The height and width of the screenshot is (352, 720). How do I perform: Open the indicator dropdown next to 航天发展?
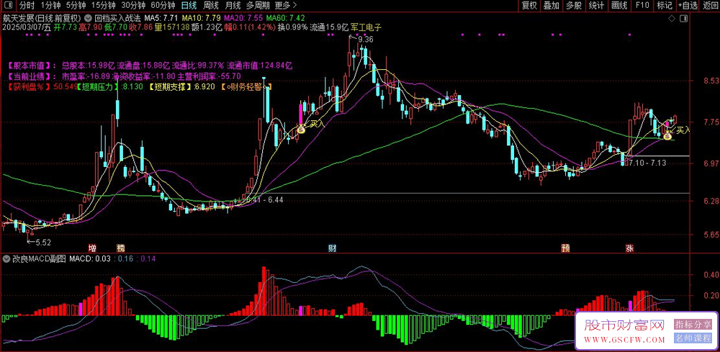coord(87,19)
